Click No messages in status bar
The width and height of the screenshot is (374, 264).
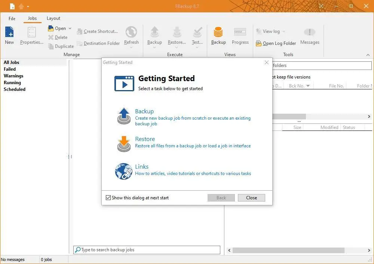tap(13, 260)
